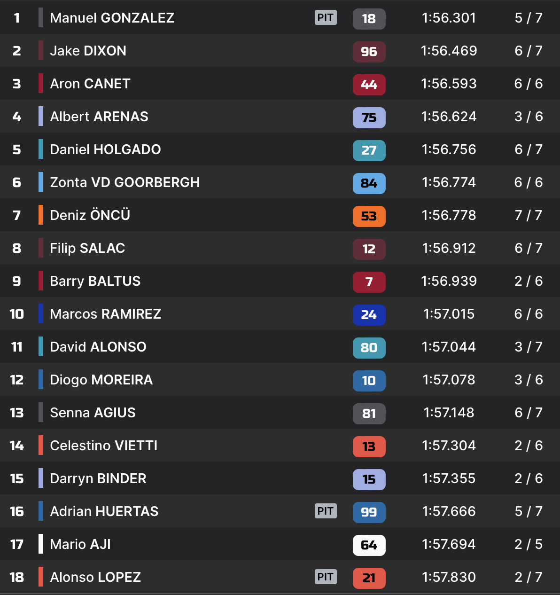560x595 pixels.
Task: Click orange team color bar beside Deniz Öncü
Action: (x=41, y=215)
